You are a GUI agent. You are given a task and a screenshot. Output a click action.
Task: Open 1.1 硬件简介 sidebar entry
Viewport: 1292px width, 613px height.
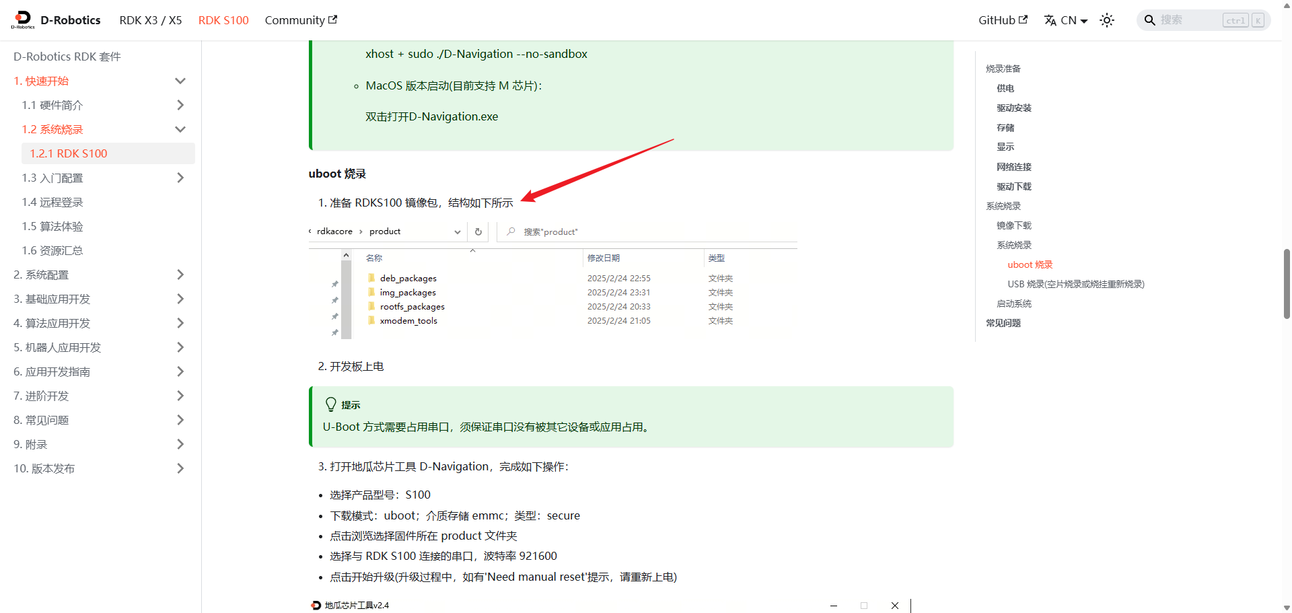click(x=52, y=105)
